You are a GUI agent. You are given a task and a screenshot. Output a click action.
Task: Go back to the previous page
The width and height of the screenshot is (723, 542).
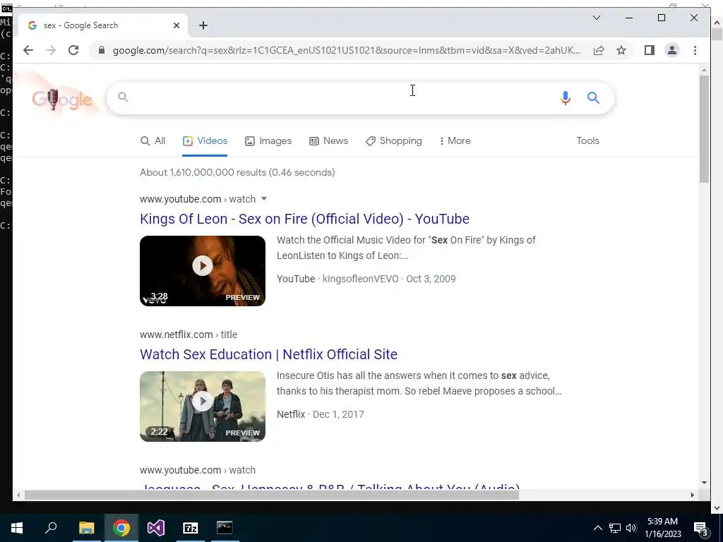pos(28,50)
